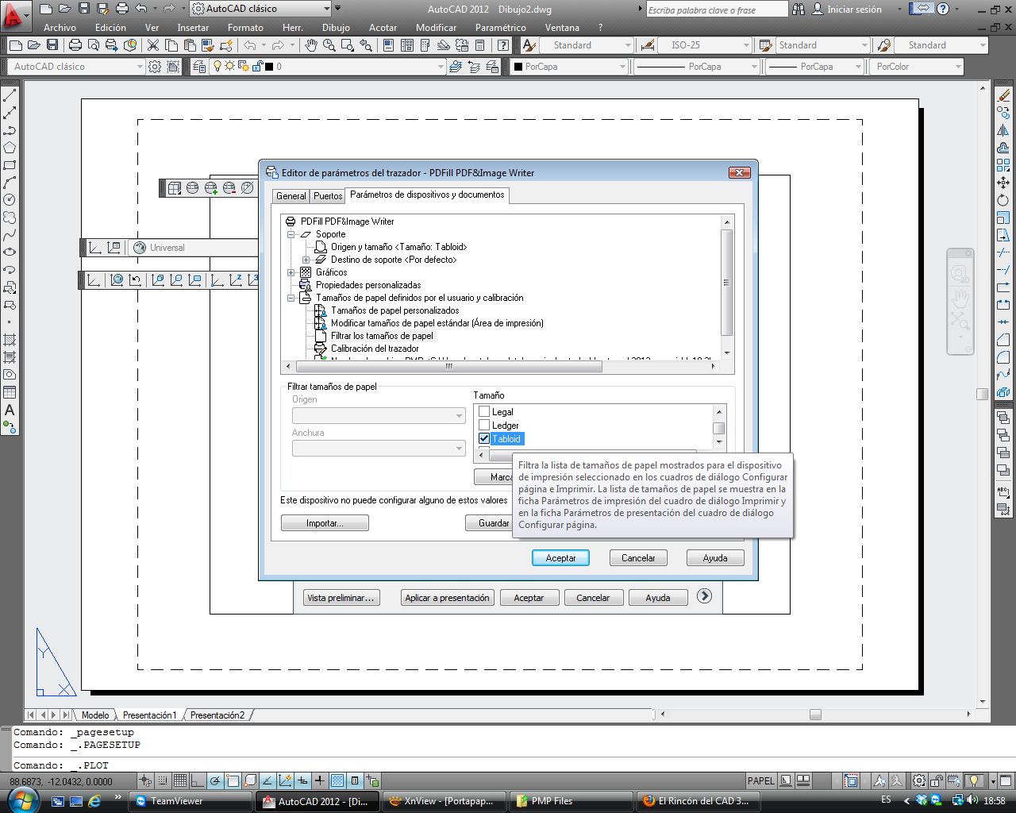Toggle Lineweight display in status bar
The image size is (1016, 813).
(x=319, y=780)
